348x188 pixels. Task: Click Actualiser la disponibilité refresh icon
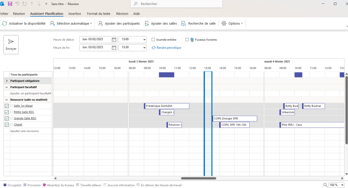[4, 23]
